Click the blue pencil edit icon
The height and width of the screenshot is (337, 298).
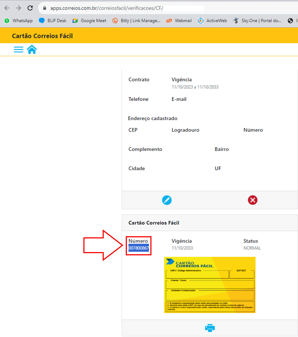pos(167,200)
